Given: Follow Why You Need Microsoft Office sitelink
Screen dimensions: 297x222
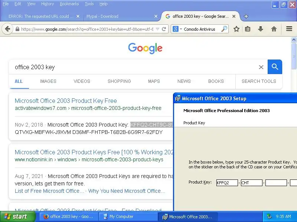Looking at the screenshot, I should pyautogui.click(x=127, y=191).
